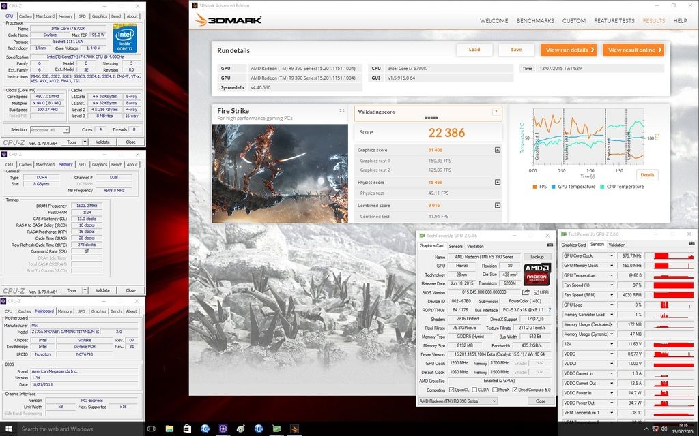Toggle the CUDA checkbox in GPU-Z
The width and height of the screenshot is (699, 436).
coord(475,390)
